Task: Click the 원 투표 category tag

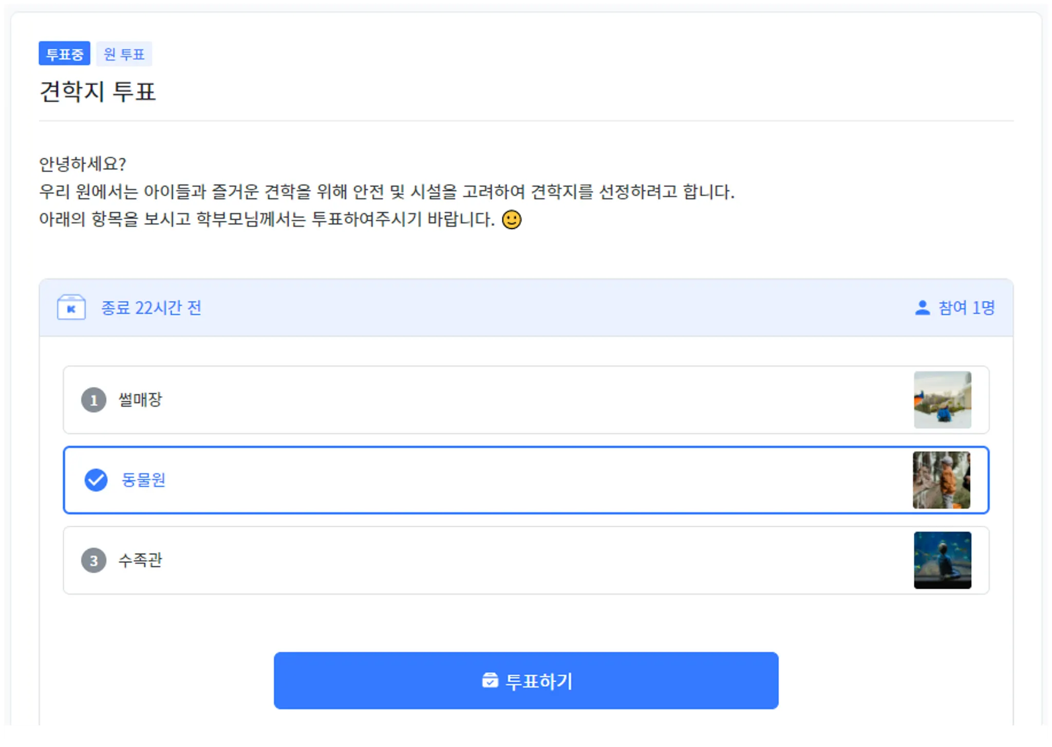Action: click(x=124, y=53)
